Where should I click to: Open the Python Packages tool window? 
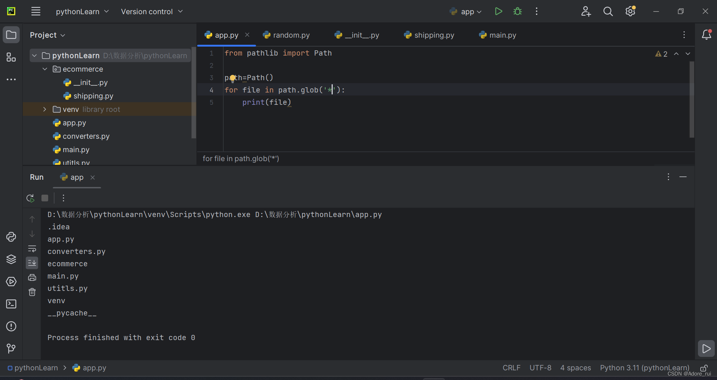11,259
